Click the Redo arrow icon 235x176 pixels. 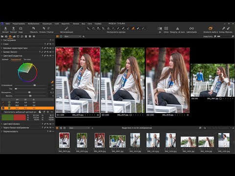pos(48,28)
